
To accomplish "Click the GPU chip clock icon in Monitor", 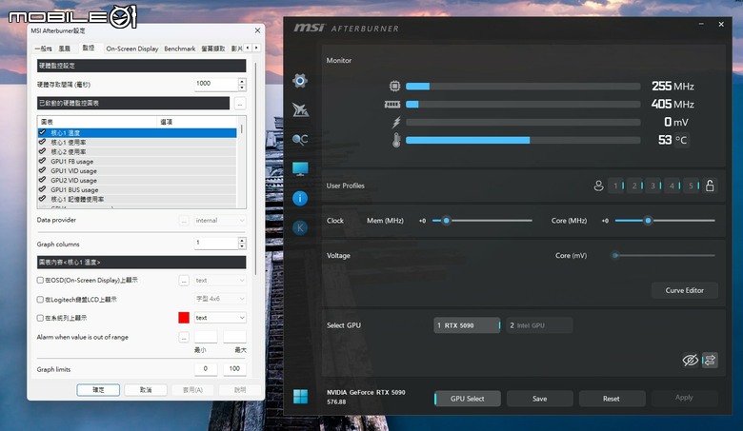I will pyautogui.click(x=394, y=87).
